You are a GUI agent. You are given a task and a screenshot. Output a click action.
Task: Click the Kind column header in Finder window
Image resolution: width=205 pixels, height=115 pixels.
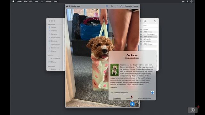[145, 26]
